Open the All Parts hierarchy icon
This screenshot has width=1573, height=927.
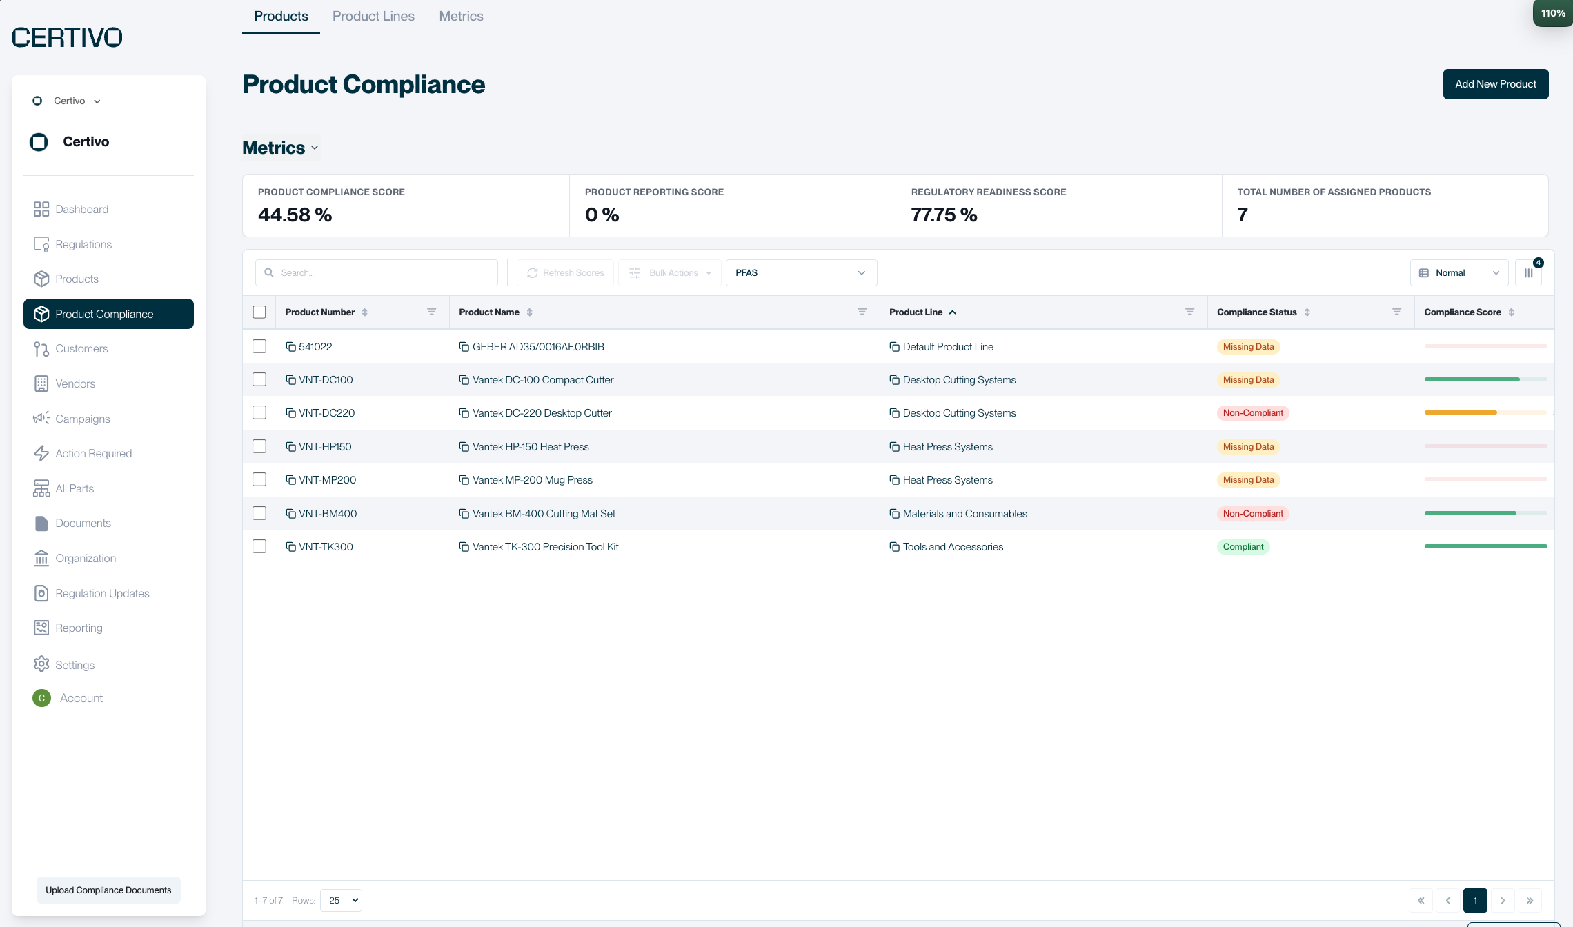(x=41, y=488)
